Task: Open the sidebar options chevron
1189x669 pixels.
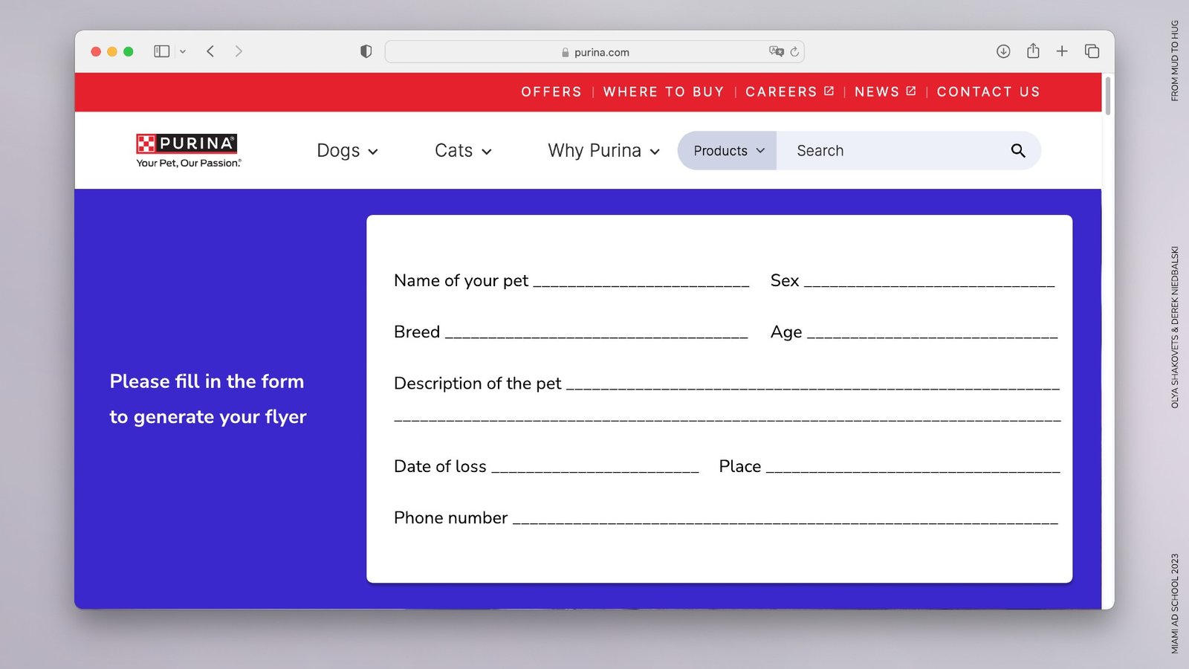Action: tap(183, 51)
